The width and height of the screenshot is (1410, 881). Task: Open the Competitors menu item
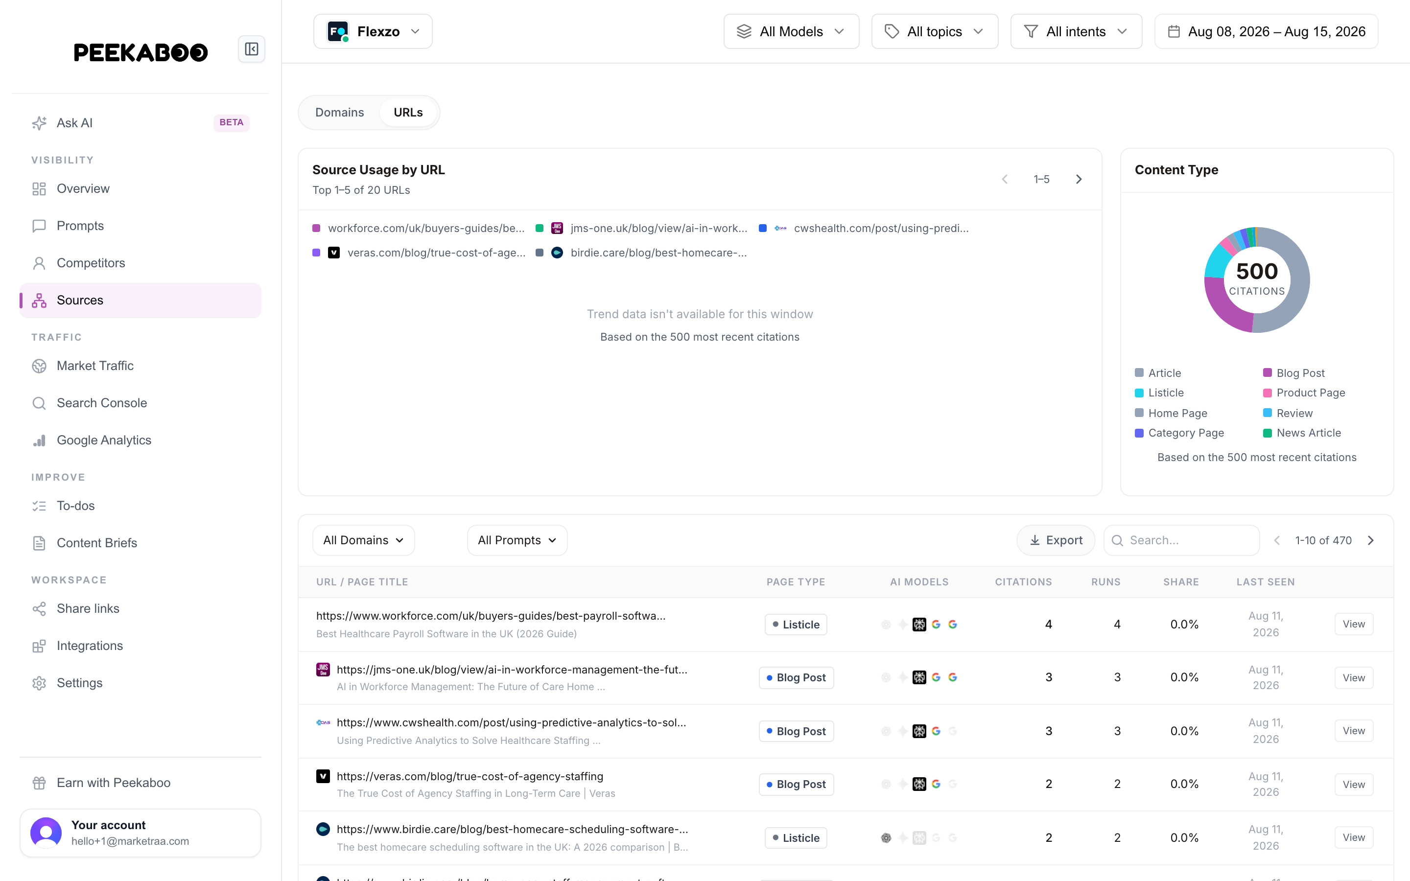point(141,263)
